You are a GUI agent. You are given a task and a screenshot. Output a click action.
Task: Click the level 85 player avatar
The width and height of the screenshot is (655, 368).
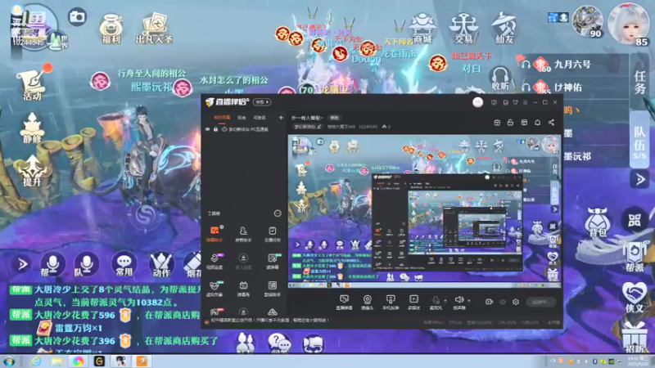pyautogui.click(x=628, y=24)
